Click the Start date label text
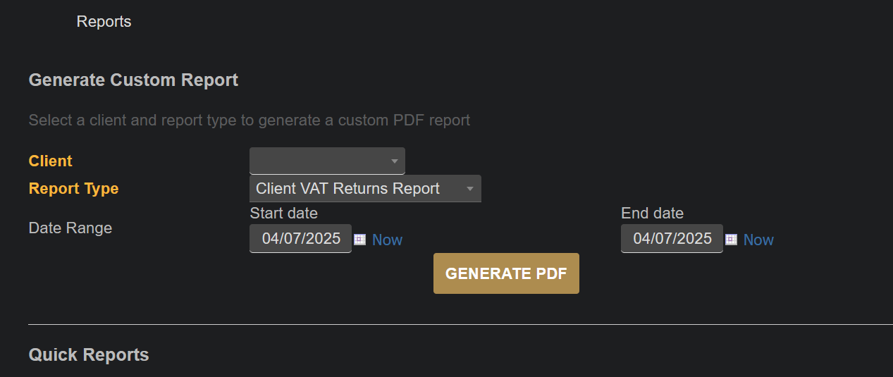This screenshot has height=377, width=893. coord(283,213)
